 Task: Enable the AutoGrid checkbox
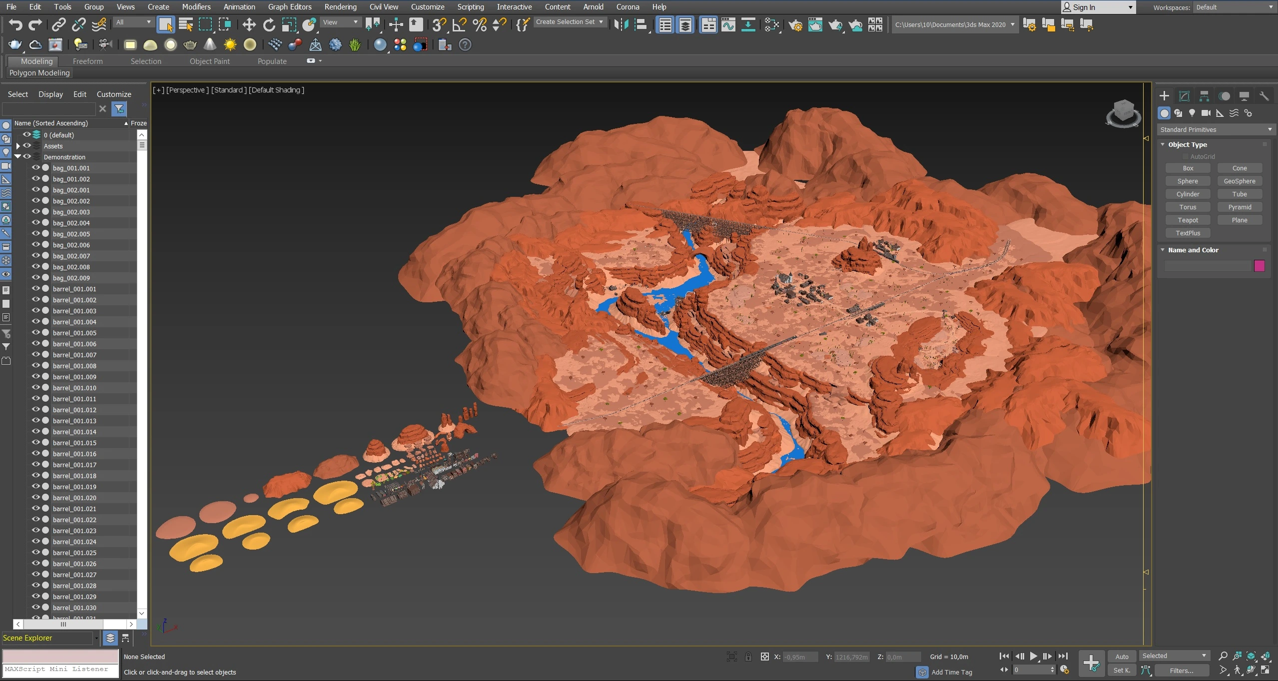pos(1185,156)
